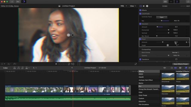Select the C0384 clip in timeline

click(x=91, y=90)
